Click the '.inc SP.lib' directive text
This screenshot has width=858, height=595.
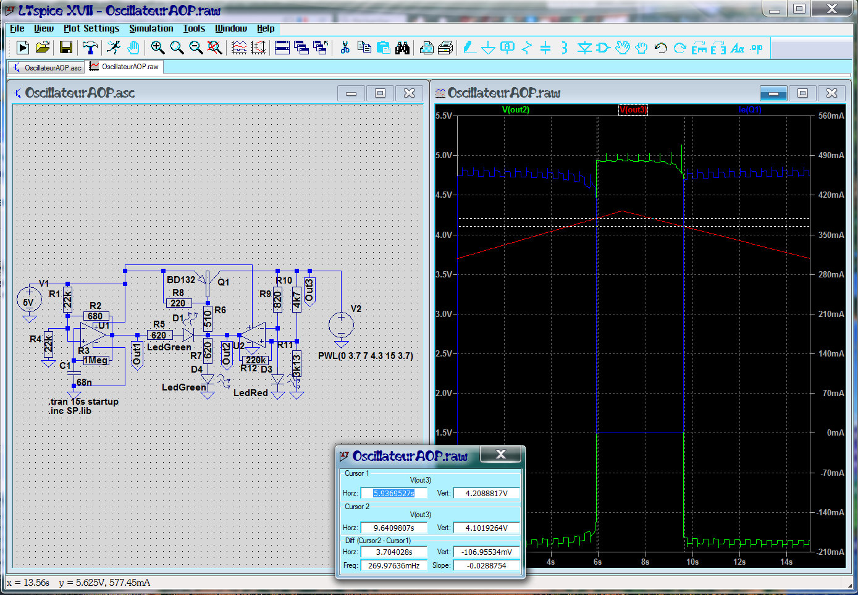click(x=70, y=411)
